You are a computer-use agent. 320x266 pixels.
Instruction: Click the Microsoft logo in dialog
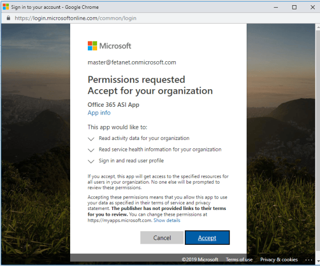tap(110, 46)
